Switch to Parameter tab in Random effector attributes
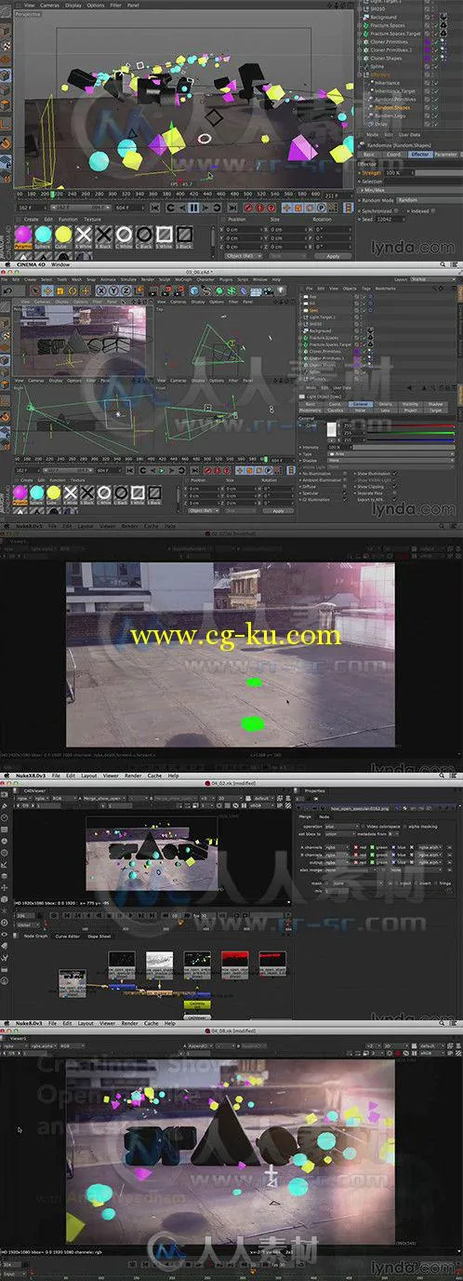463x1281 pixels. click(446, 155)
